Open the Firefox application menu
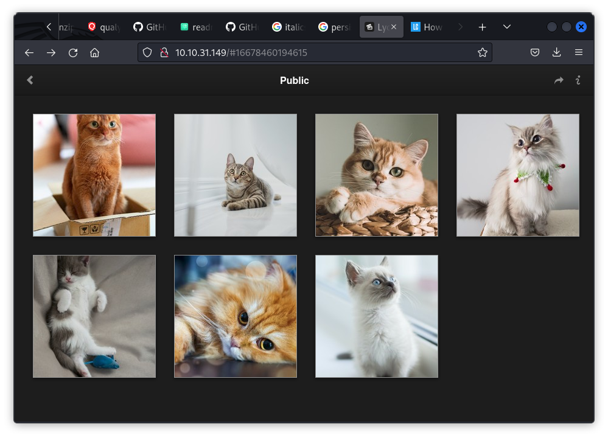Screen dimensions: 608x438 (x=579, y=52)
